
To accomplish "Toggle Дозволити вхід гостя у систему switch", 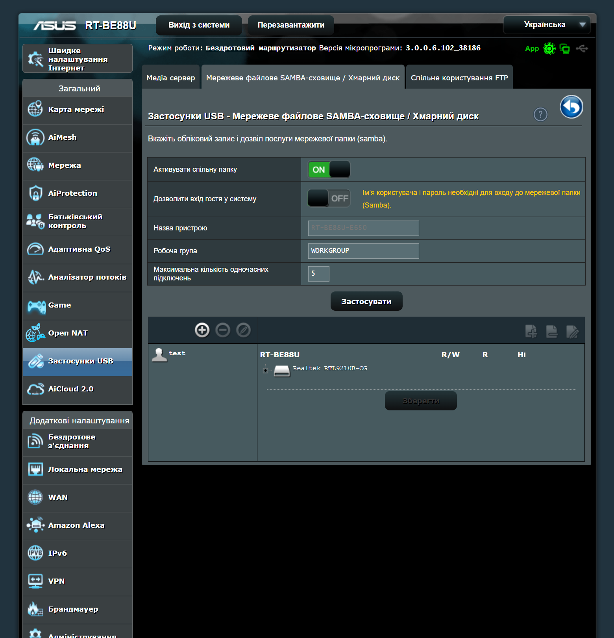I will (329, 198).
